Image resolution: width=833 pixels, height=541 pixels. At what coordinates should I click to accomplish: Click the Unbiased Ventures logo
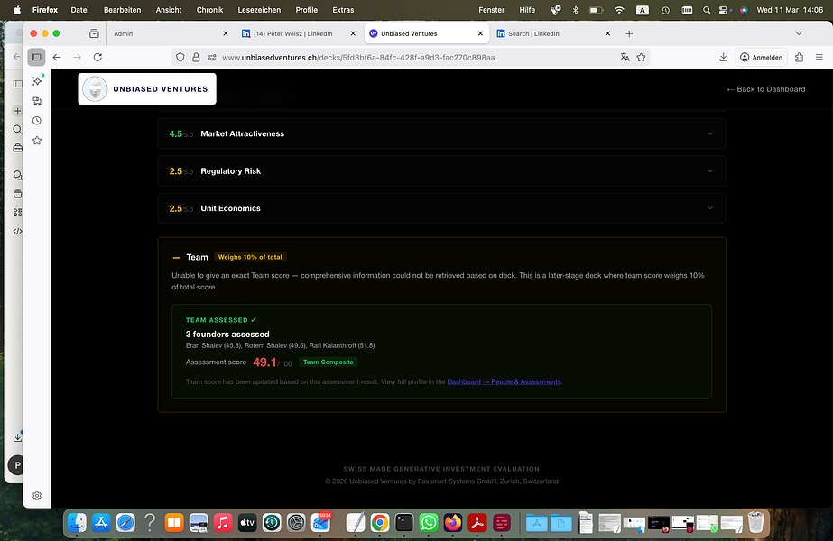[x=147, y=88]
